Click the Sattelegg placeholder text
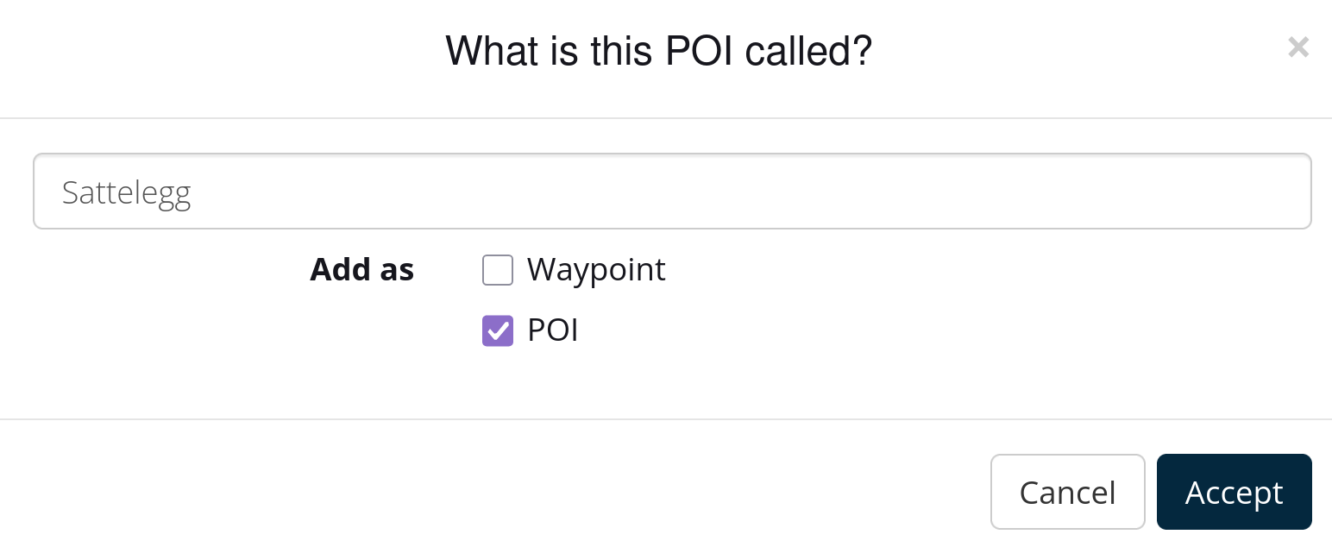 [x=127, y=192]
